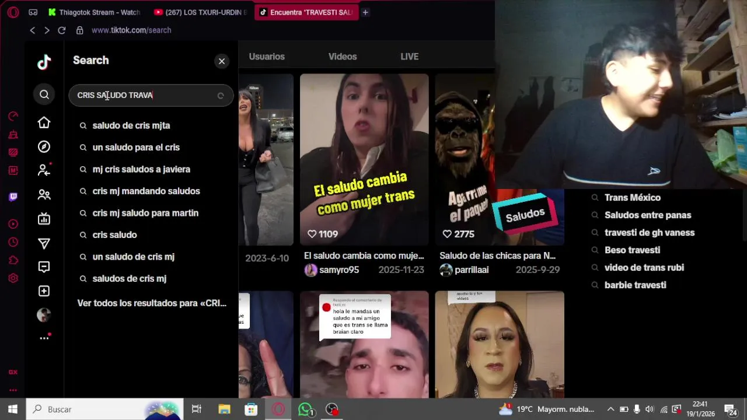Open TikTok More three-dots menu
This screenshot has height=420, width=747.
tap(44, 338)
